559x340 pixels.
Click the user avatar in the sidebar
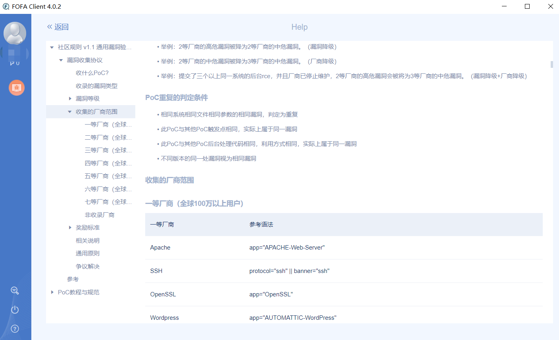click(x=15, y=33)
